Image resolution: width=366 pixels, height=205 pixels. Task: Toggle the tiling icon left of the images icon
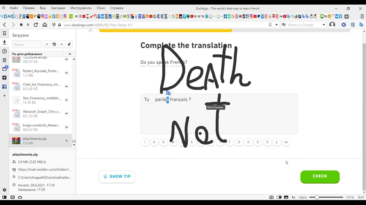tap(279, 197)
